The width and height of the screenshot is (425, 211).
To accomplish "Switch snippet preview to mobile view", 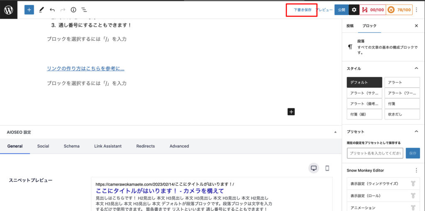I will 327,168.
